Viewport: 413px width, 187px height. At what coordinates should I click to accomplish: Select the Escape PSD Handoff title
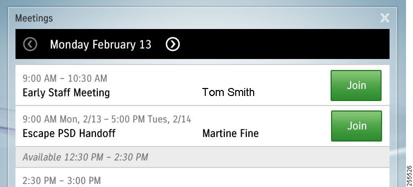[x=69, y=133]
